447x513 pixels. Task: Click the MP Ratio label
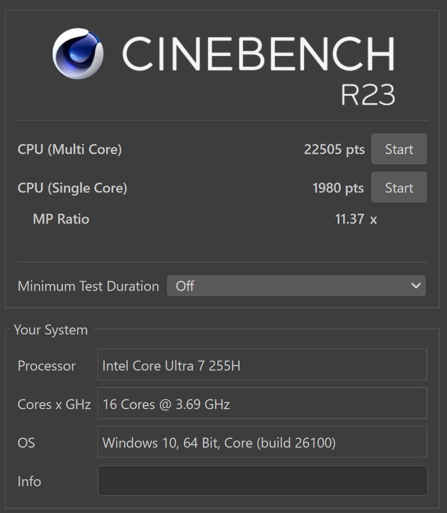[x=61, y=219]
